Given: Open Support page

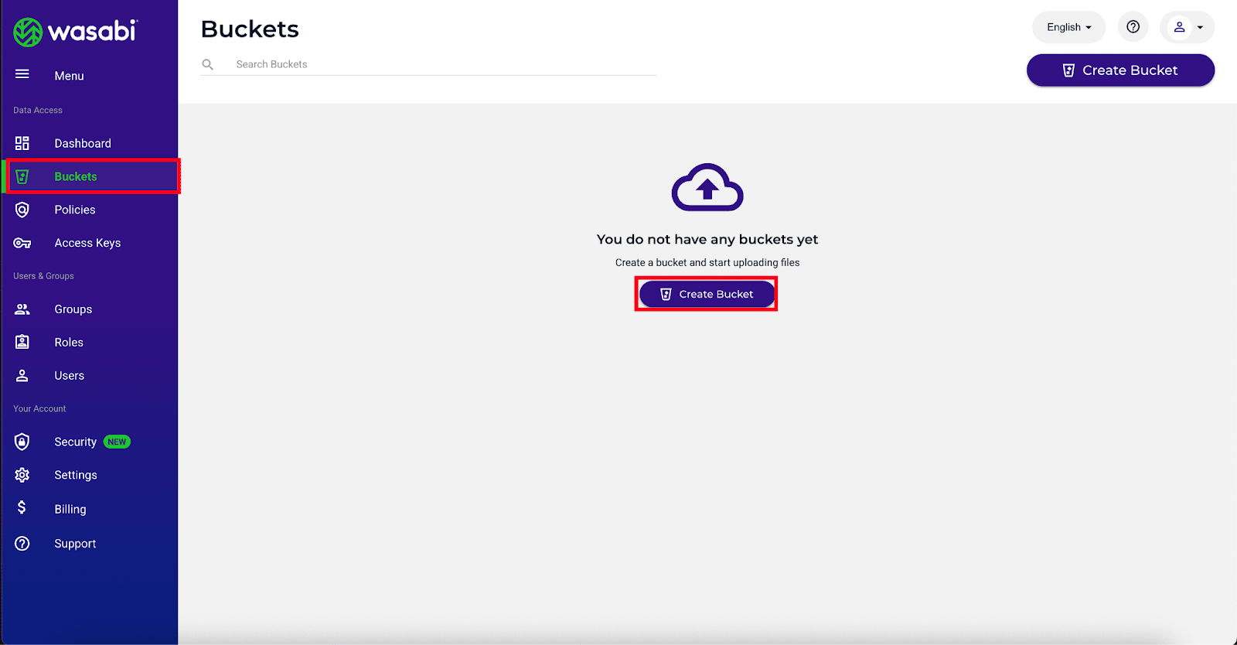Looking at the screenshot, I should coord(75,544).
